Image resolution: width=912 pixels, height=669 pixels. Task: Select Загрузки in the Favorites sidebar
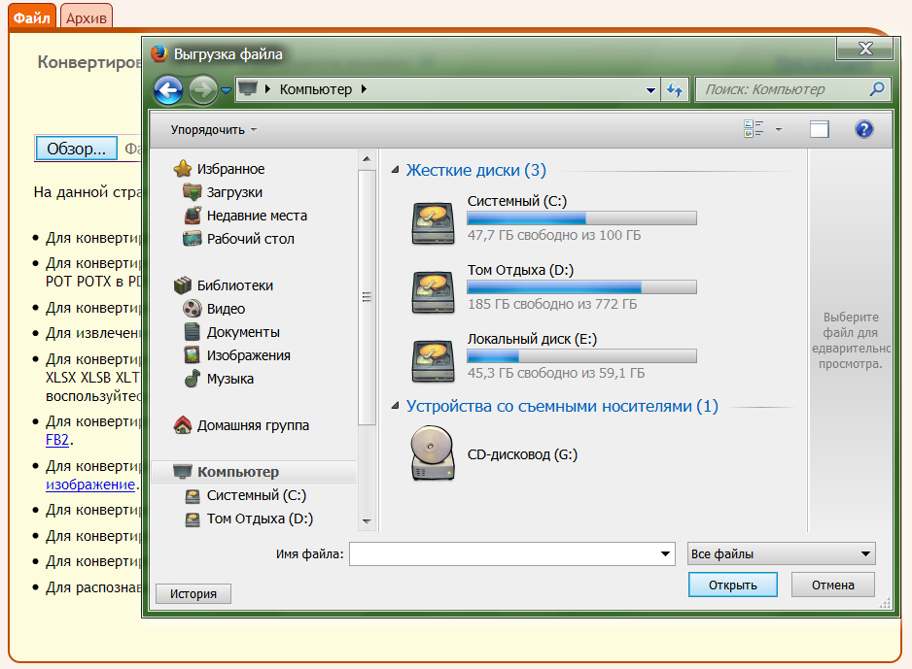pyautogui.click(x=233, y=192)
